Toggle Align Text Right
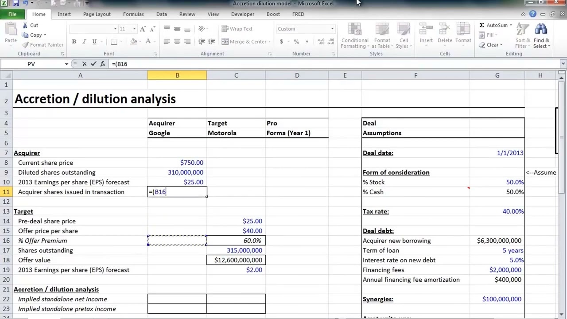 (x=187, y=42)
